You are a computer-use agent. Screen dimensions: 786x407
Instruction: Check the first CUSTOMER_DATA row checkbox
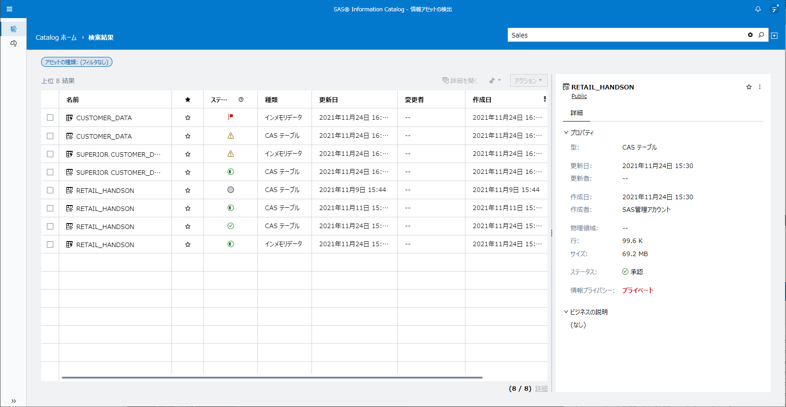tap(50, 117)
